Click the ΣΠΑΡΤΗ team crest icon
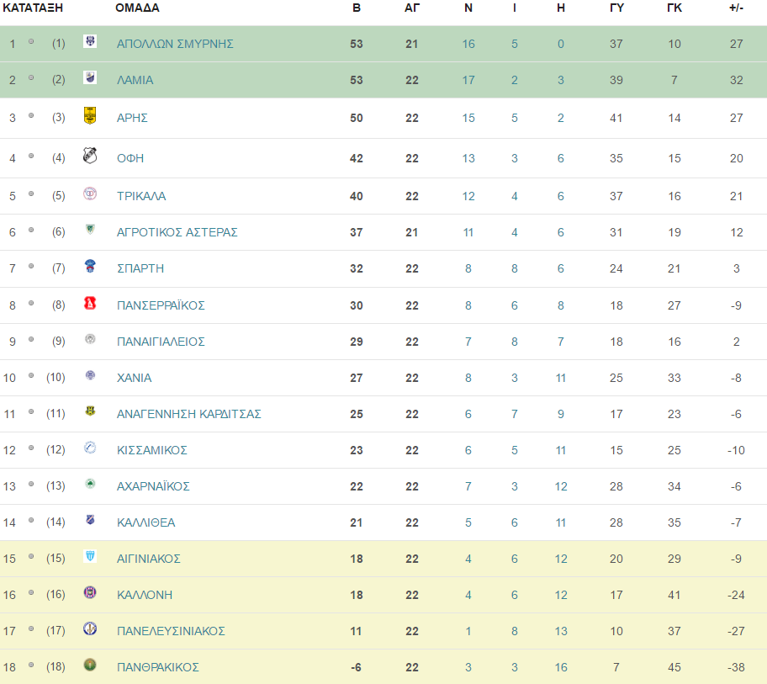767x684 pixels. pyautogui.click(x=90, y=266)
